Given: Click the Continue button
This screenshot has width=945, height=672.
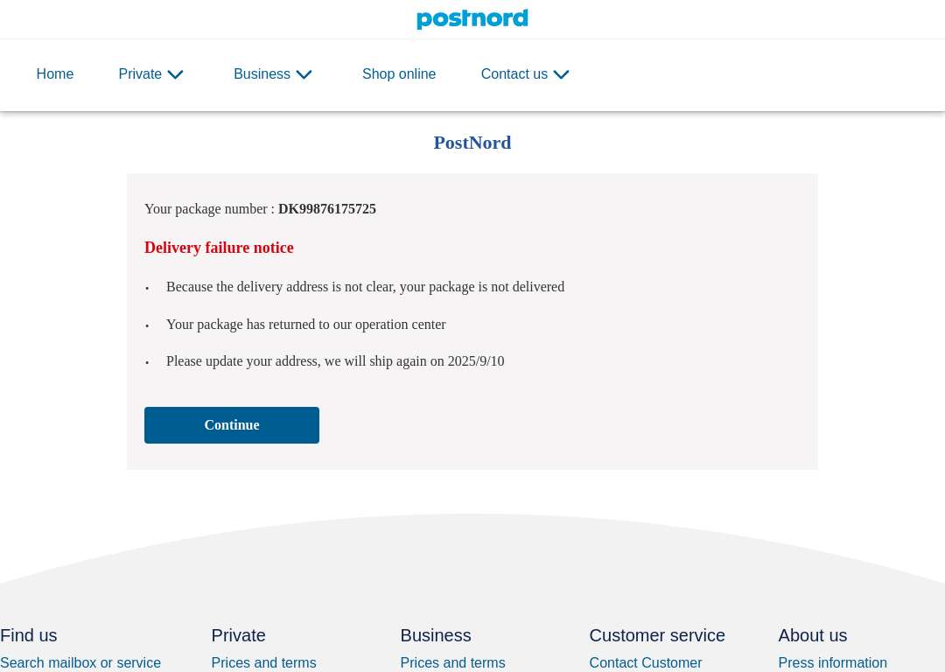Looking at the screenshot, I should 231,425.
